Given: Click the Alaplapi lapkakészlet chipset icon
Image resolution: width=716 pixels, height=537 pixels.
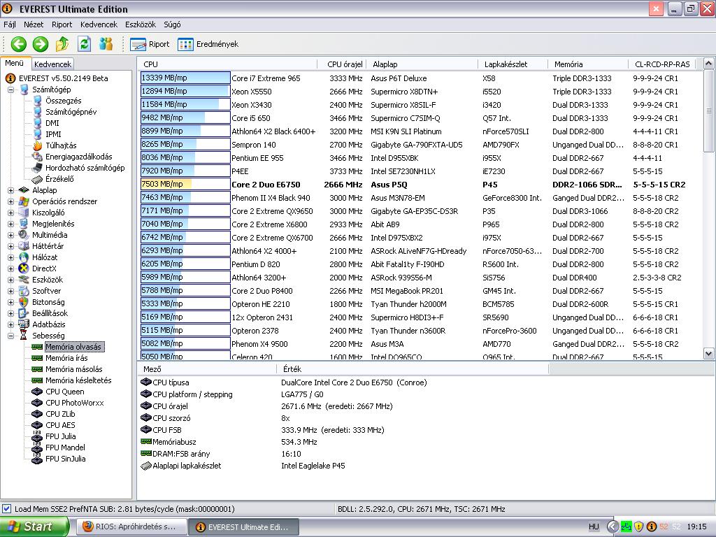Looking at the screenshot, I should (146, 466).
